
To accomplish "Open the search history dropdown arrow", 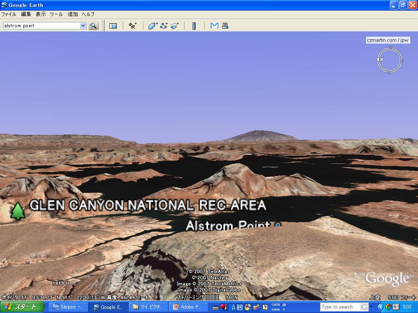I will tap(83, 26).
